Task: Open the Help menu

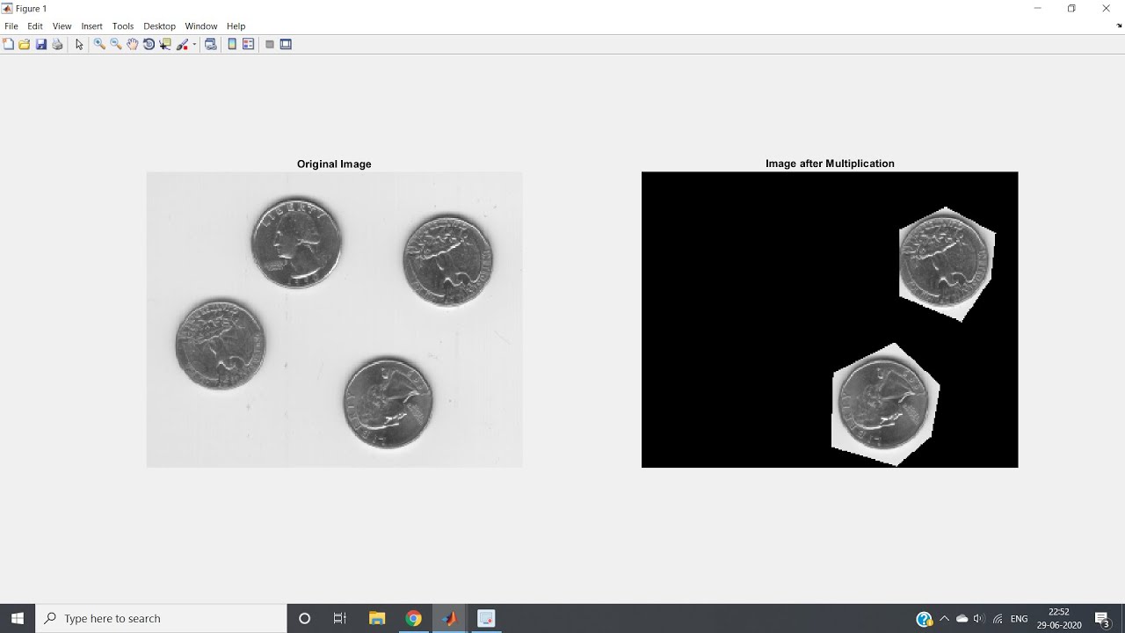Action: pyautogui.click(x=236, y=26)
